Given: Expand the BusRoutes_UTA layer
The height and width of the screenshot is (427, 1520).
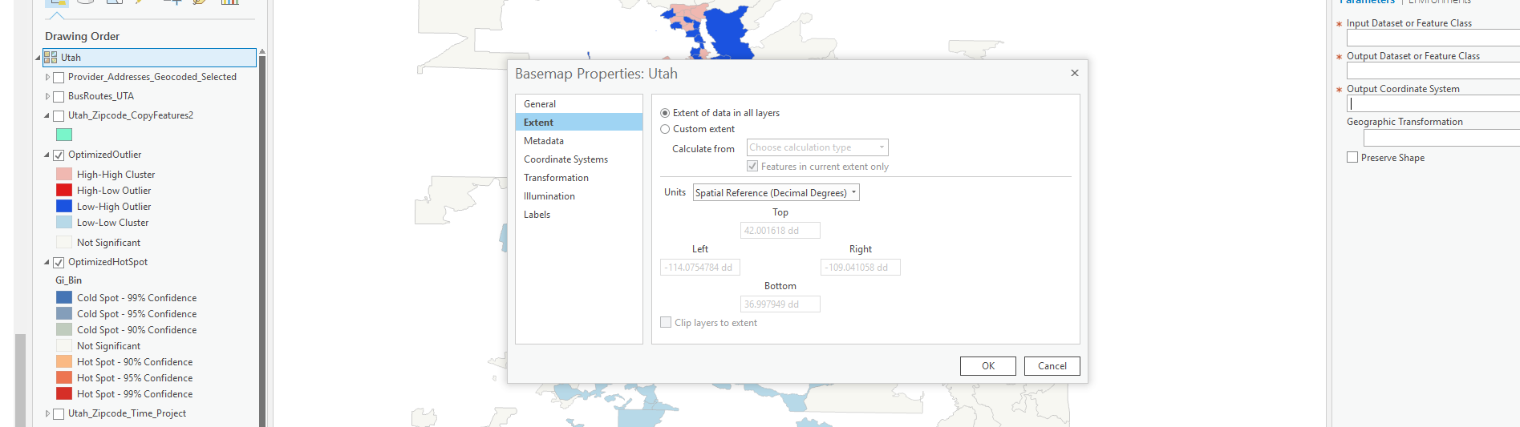Looking at the screenshot, I should (x=47, y=96).
